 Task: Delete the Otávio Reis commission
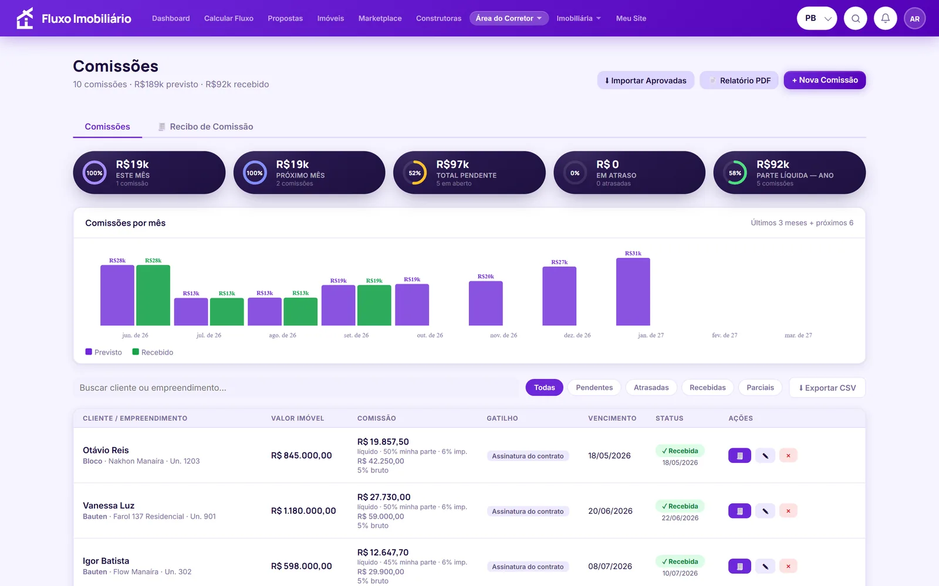(x=788, y=455)
